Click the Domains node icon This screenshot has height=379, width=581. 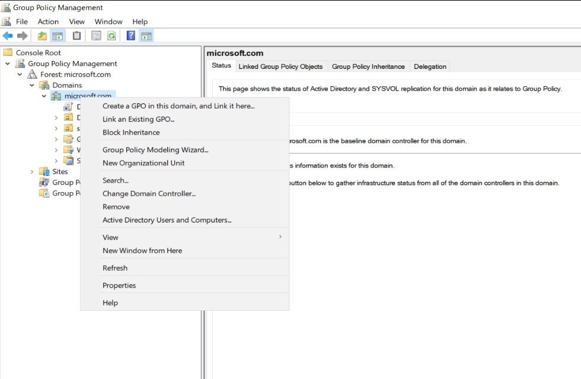[44, 85]
